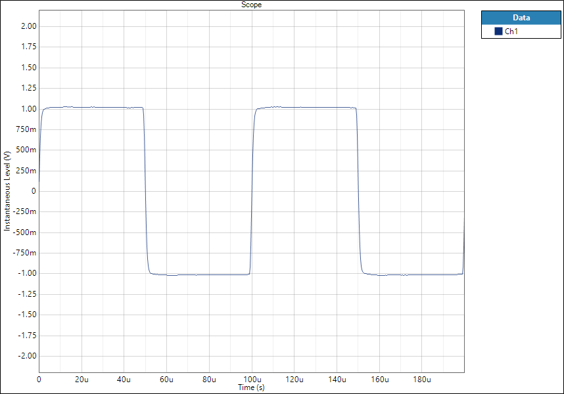Screen dimensions: 564x394
Task: Click the Instantaneous Level (V) axis label
Action: click(7, 191)
